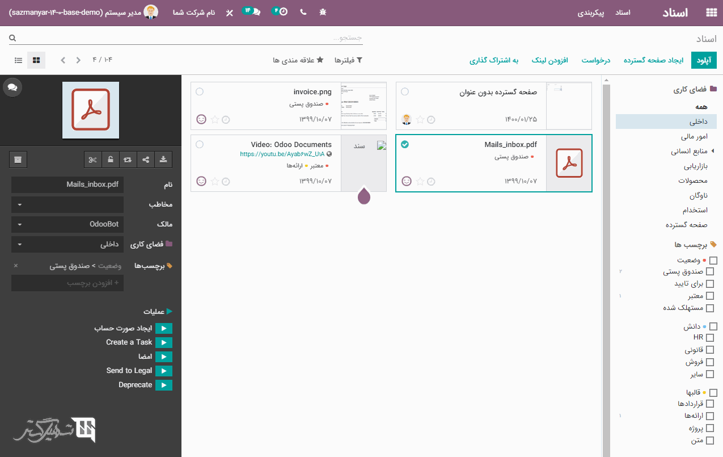Select the invoice.png card selection circle

pos(199,91)
